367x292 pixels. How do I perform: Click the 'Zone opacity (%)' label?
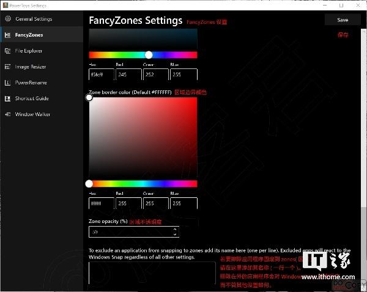point(108,221)
